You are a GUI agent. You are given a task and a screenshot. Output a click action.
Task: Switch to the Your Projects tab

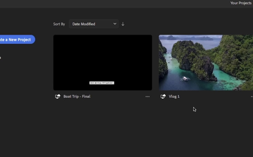point(241,3)
